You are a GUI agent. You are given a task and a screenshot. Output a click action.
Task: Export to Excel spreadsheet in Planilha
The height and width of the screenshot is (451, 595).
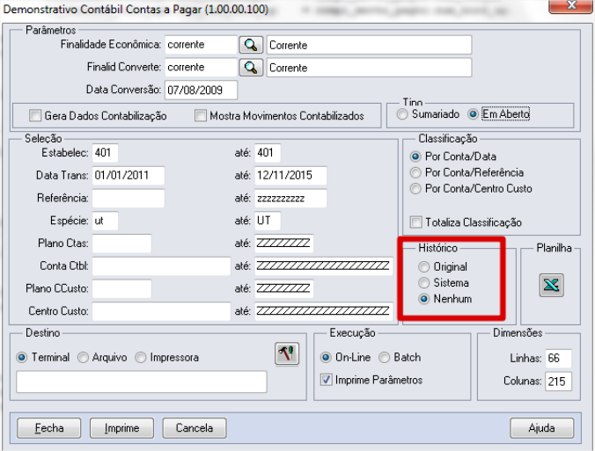point(551,285)
